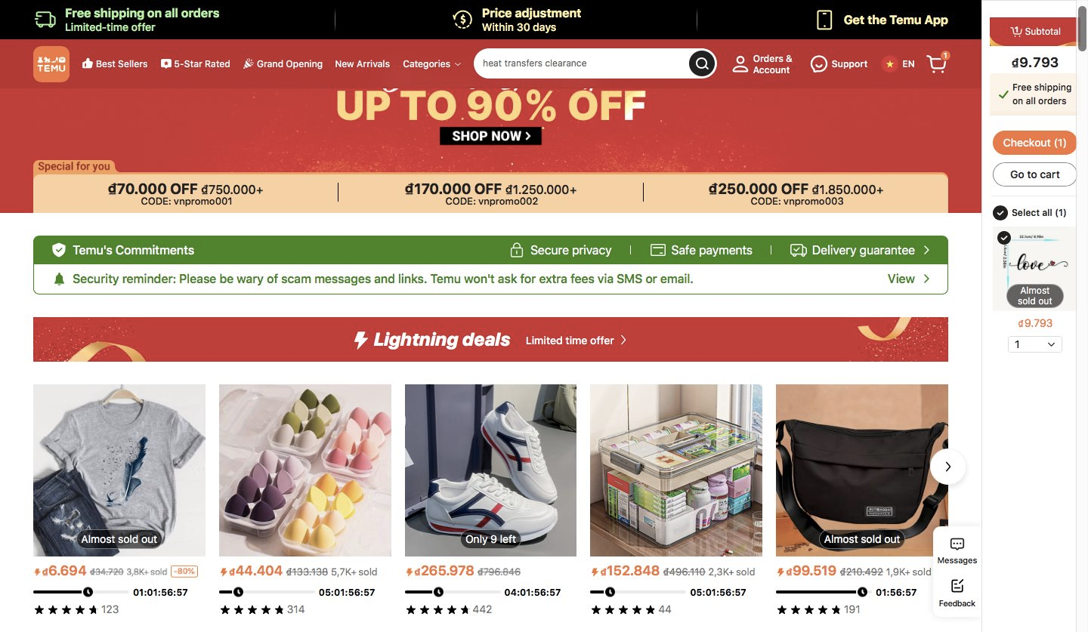Open the Feedback icon

[957, 586]
